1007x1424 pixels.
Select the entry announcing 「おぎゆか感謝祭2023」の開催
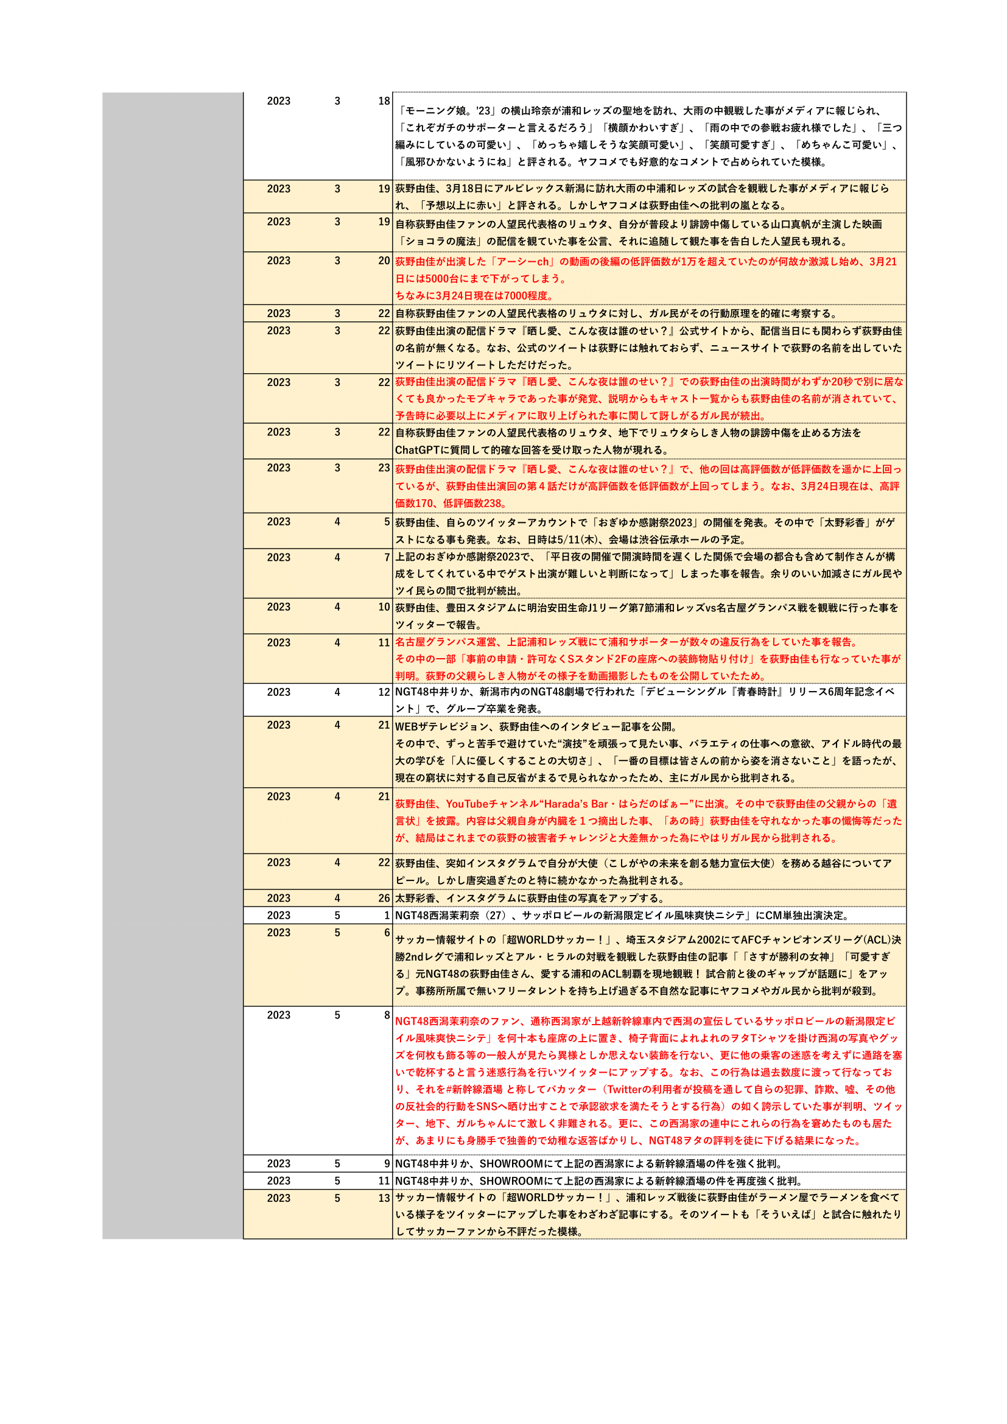tap(649, 531)
